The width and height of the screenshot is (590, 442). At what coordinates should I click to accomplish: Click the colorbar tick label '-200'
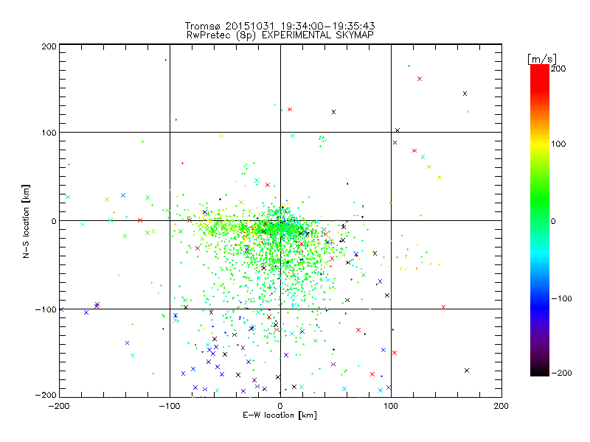[x=562, y=373]
